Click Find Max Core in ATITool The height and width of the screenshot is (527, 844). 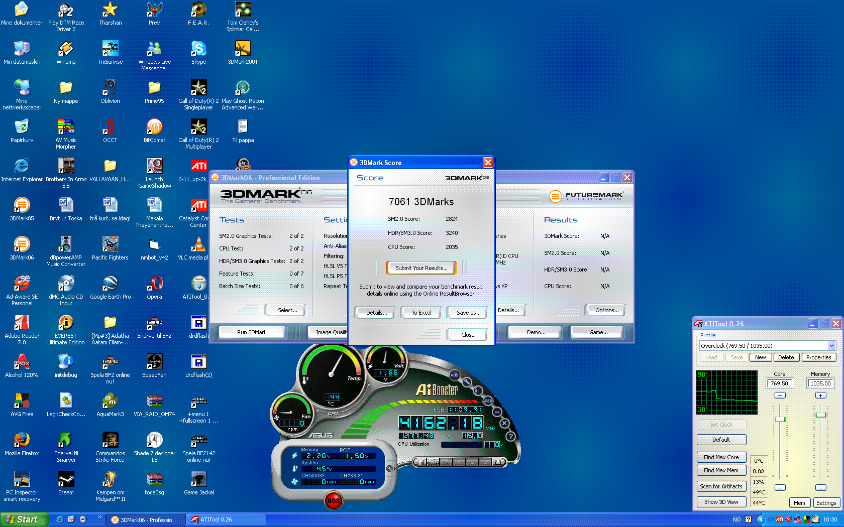pyautogui.click(x=721, y=457)
